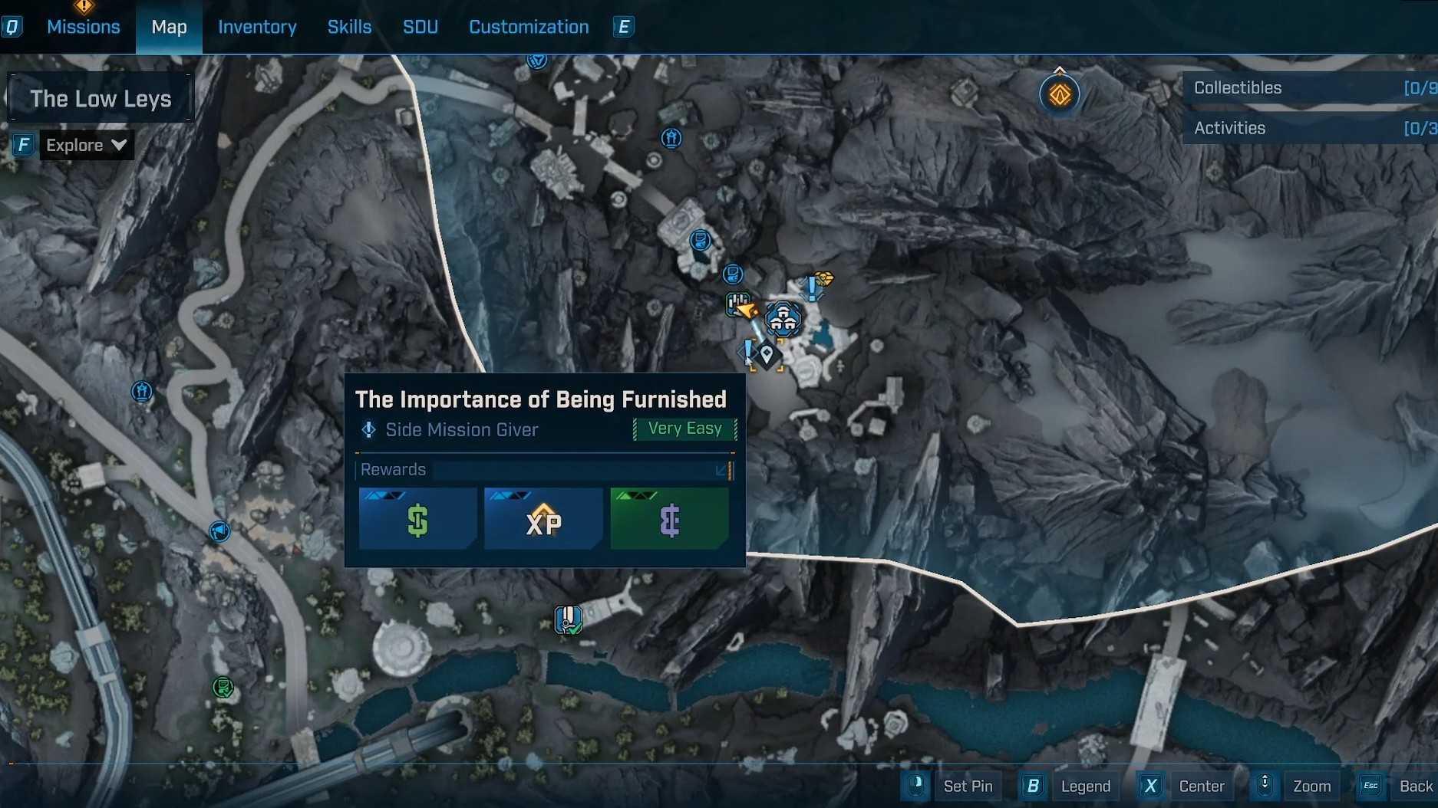Click the scroll-wheel mouse icon for Zoom
The image size is (1438, 808).
pyautogui.click(x=1265, y=785)
